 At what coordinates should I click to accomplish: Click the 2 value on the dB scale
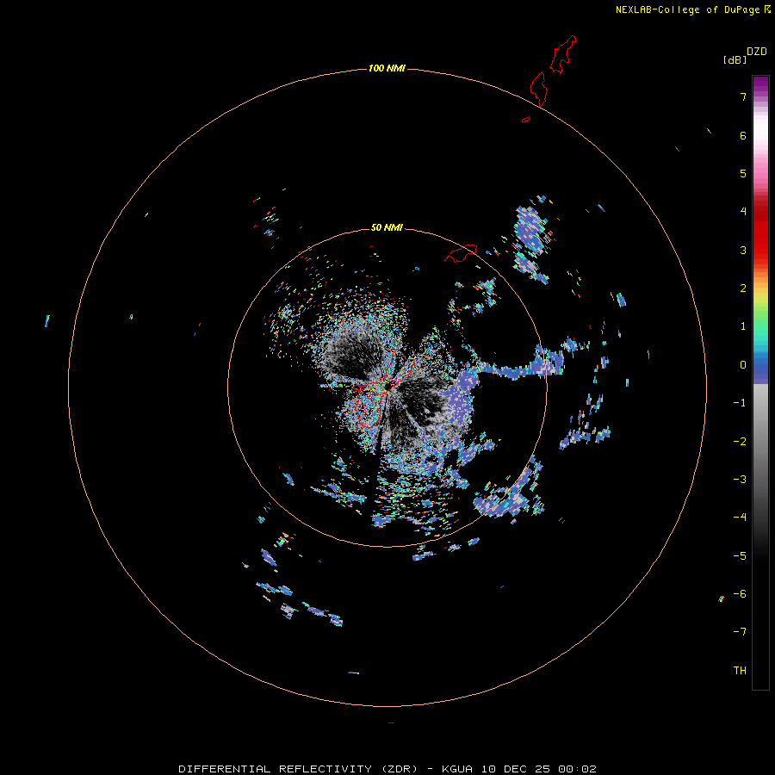[x=743, y=288]
